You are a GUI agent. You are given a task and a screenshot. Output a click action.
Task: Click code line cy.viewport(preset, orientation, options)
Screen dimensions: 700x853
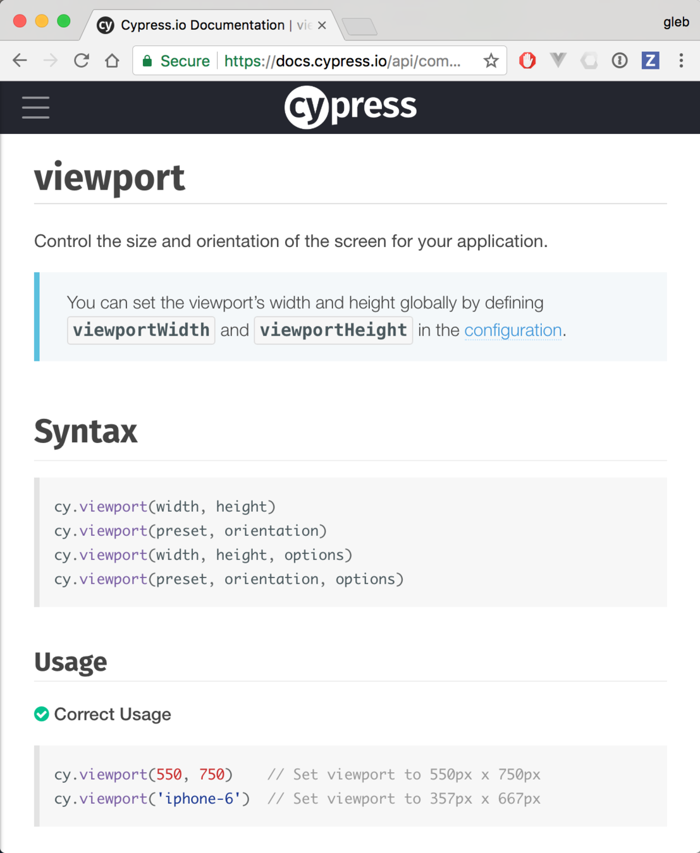click(229, 579)
